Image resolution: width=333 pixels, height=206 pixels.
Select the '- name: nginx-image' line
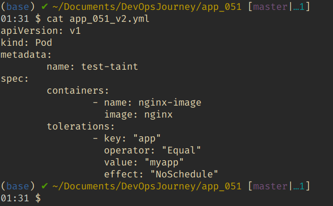(x=147, y=102)
